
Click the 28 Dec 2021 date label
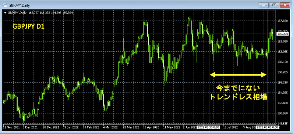(x=51, y=127)
